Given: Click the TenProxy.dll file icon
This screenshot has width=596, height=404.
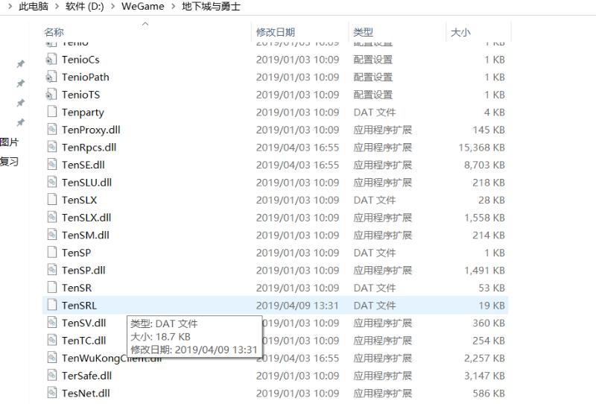Looking at the screenshot, I should [51, 130].
